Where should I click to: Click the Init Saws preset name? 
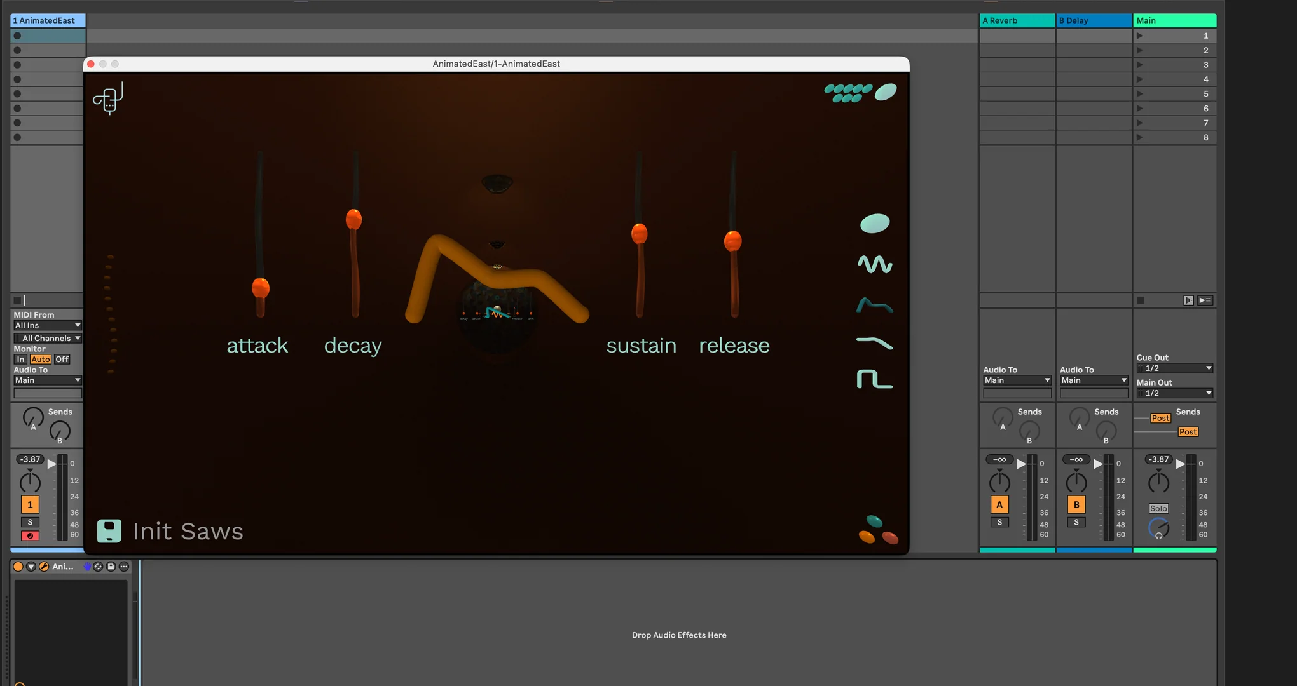click(188, 531)
